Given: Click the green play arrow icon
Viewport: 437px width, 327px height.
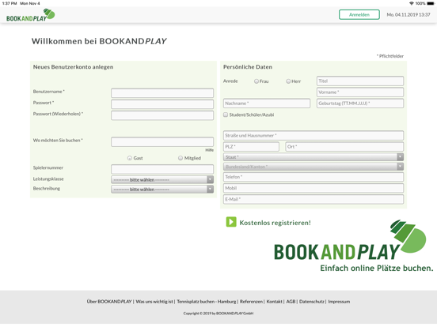Looking at the screenshot, I should (x=231, y=222).
